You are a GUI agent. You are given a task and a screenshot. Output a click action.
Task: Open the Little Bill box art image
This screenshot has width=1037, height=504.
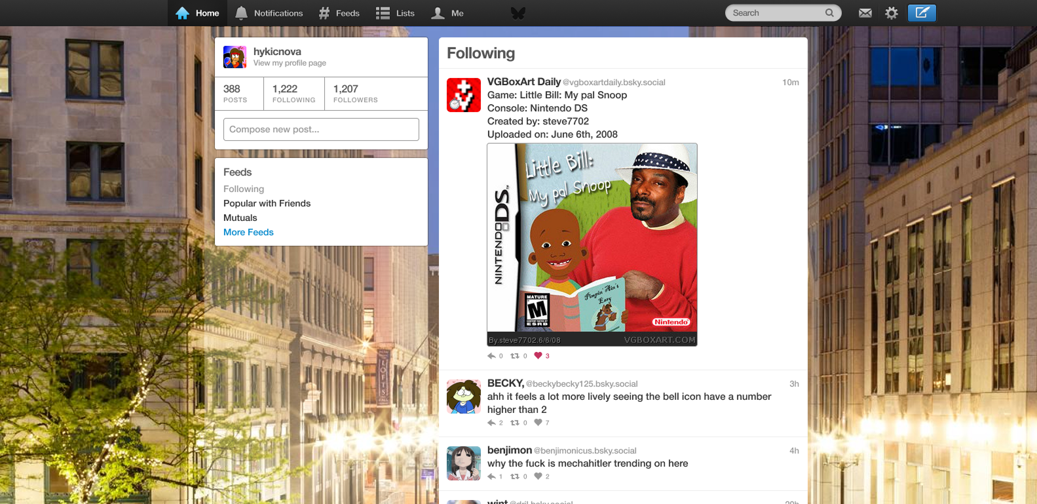[x=592, y=244]
